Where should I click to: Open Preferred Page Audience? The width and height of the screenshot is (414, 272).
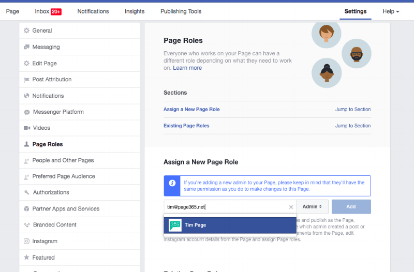[80, 176]
